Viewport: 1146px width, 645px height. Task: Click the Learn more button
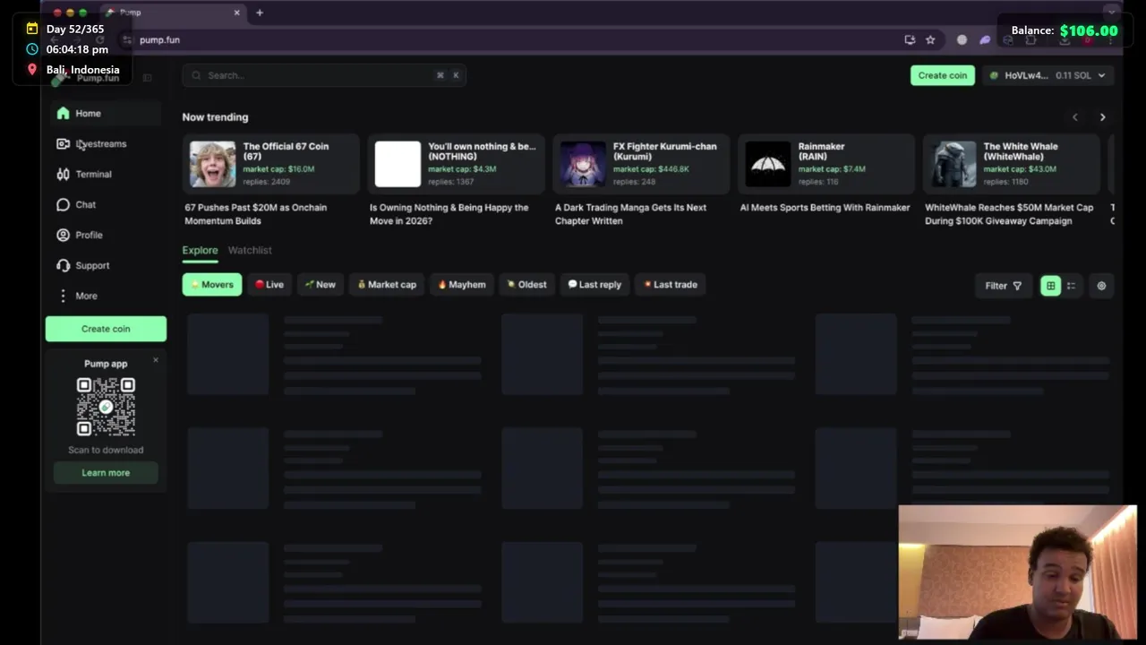(x=106, y=473)
